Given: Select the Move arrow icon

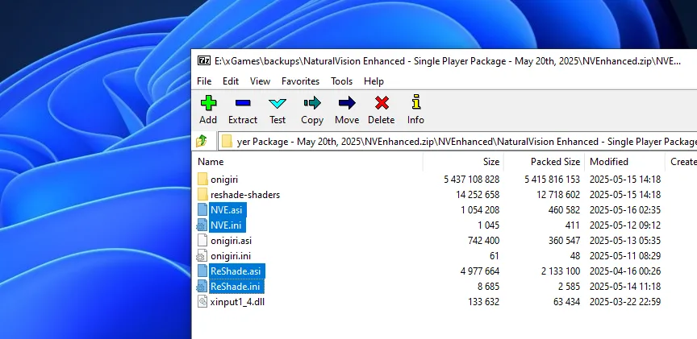Looking at the screenshot, I should click(347, 103).
